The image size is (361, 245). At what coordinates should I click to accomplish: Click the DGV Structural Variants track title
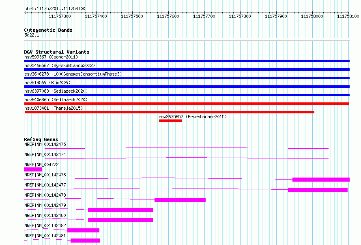click(x=57, y=52)
